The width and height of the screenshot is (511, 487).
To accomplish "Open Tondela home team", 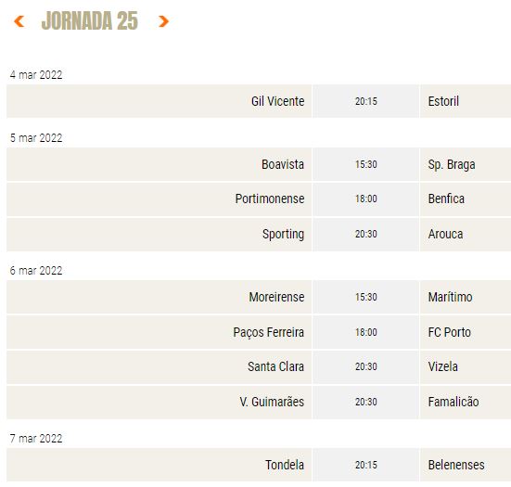I will tap(285, 465).
